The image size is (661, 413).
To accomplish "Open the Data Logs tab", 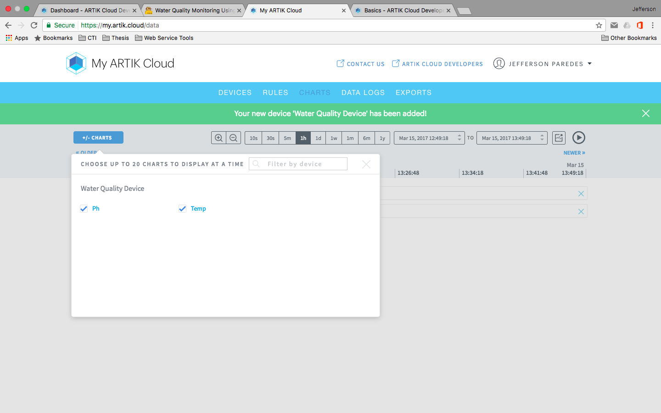I will (x=363, y=93).
